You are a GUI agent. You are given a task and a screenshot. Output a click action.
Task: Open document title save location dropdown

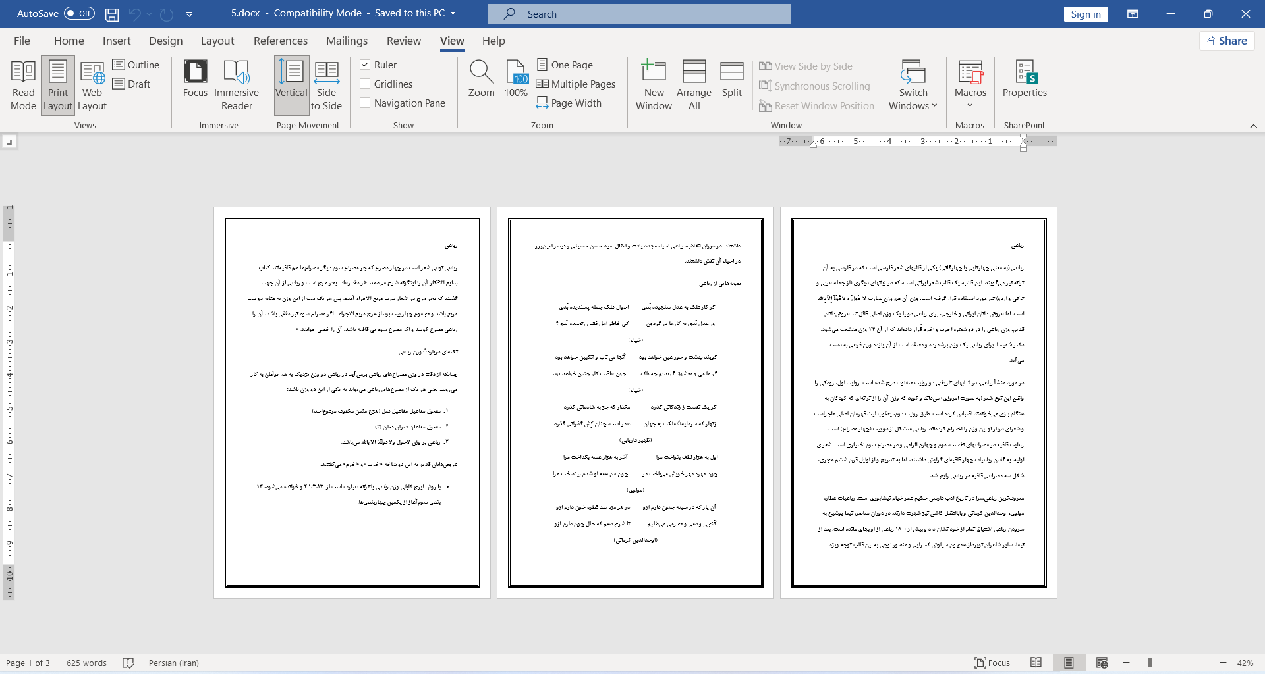coord(453,13)
